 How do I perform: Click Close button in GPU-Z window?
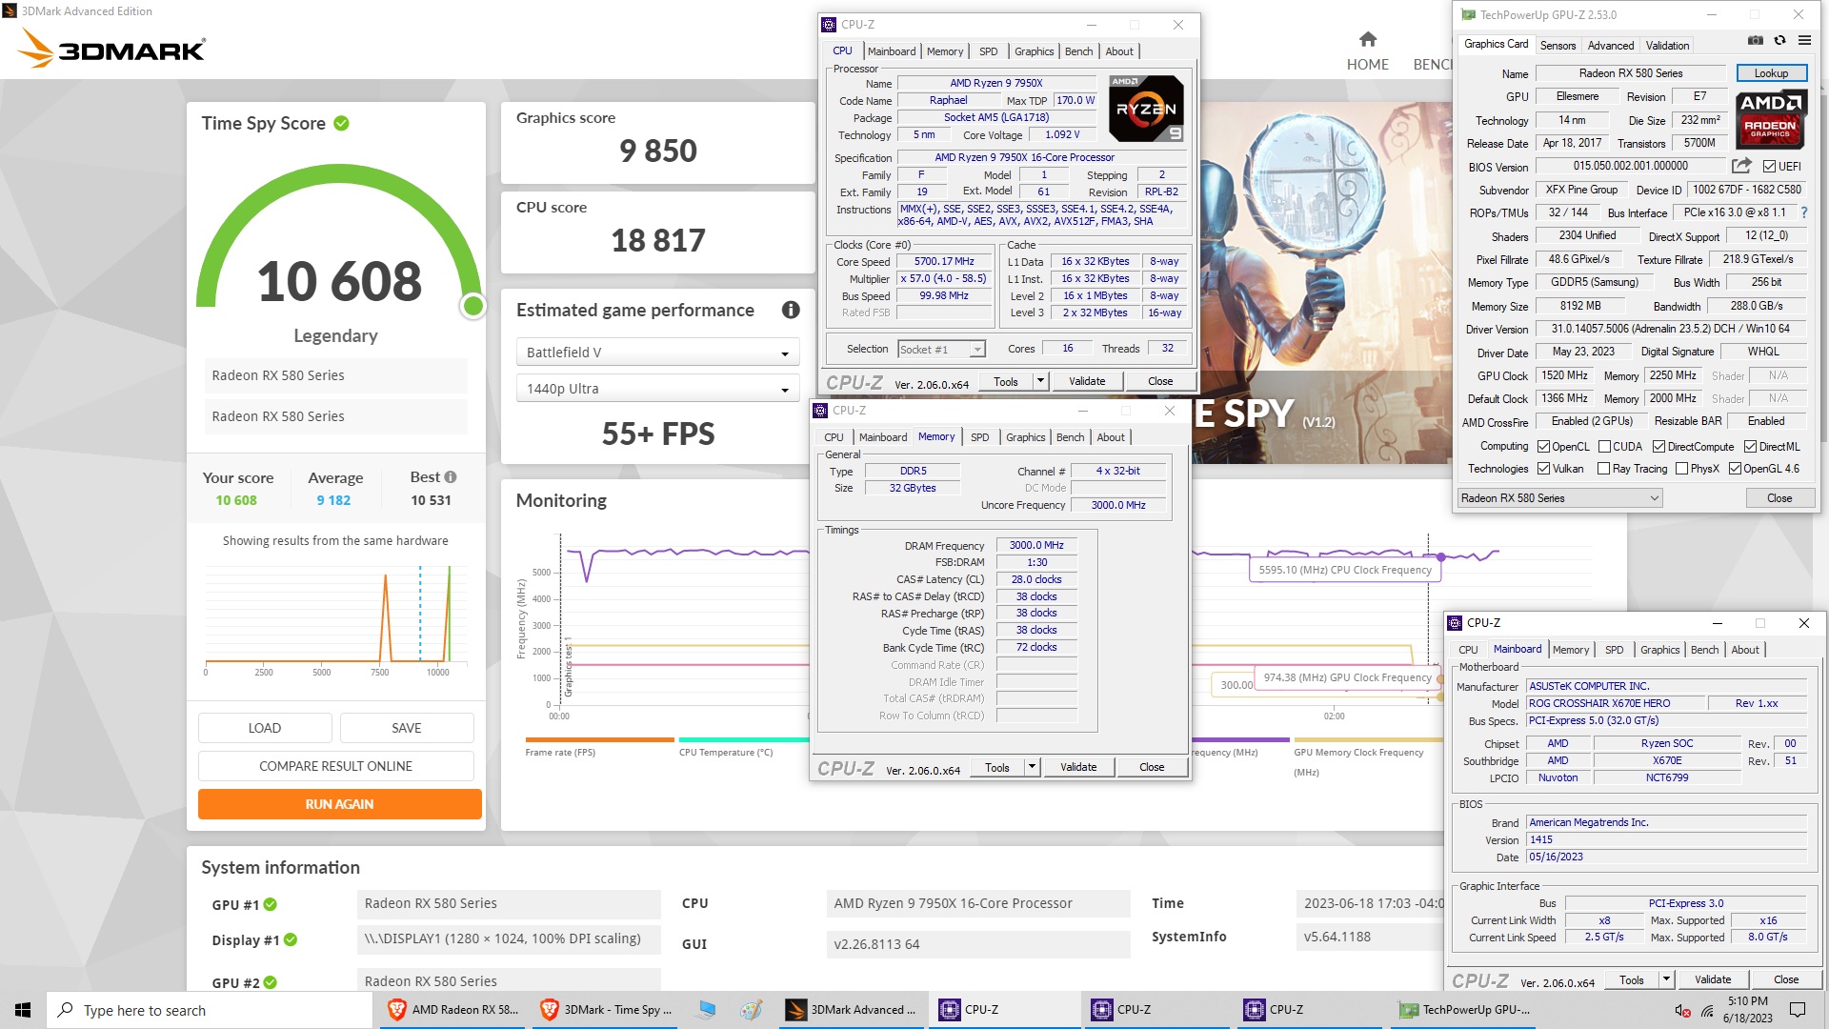click(x=1779, y=497)
